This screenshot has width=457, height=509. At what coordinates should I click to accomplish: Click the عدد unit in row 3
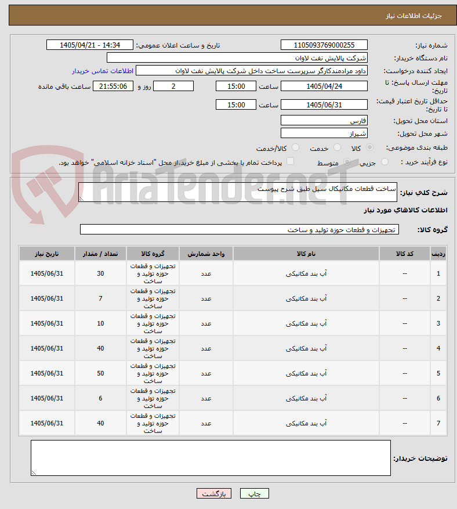point(206,324)
